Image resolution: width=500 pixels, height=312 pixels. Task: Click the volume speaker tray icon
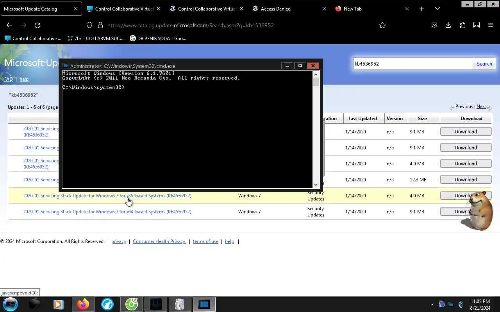(x=461, y=305)
